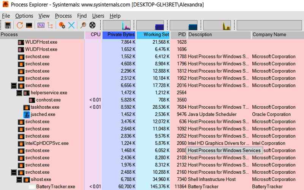Screen dimensions: 304x190
Task: Sort by the Private Bytes column header
Action: point(119,35)
